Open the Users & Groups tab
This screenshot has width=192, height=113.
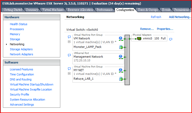(x=148, y=10)
